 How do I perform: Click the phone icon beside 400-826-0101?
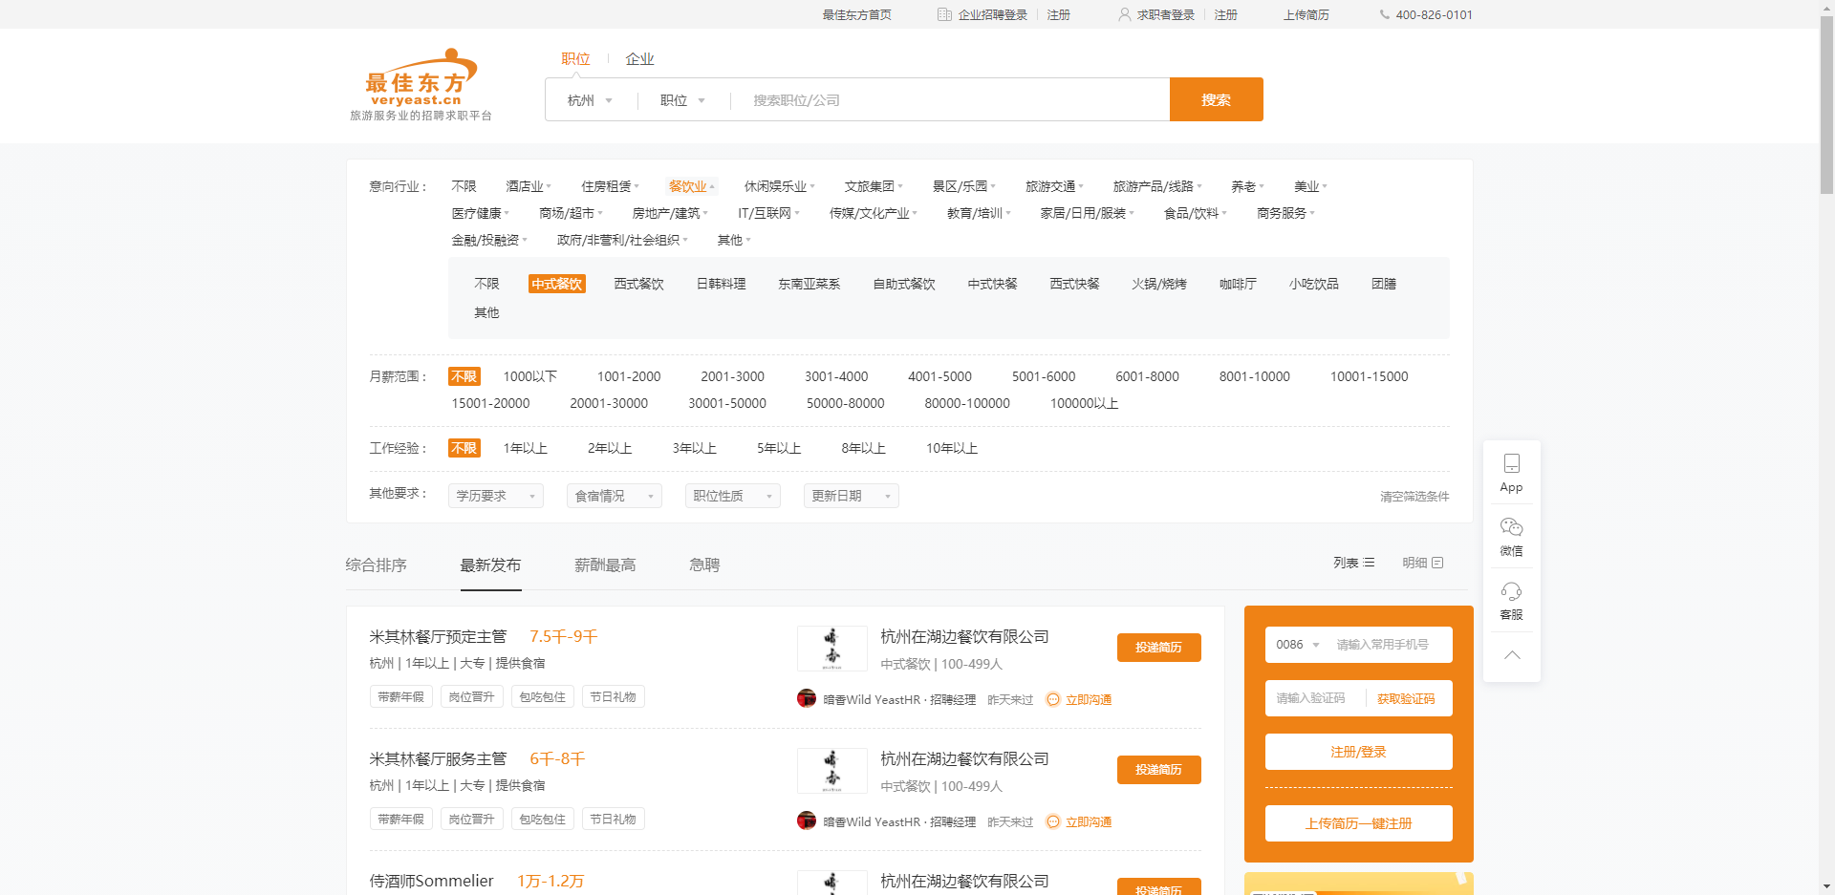click(1384, 15)
